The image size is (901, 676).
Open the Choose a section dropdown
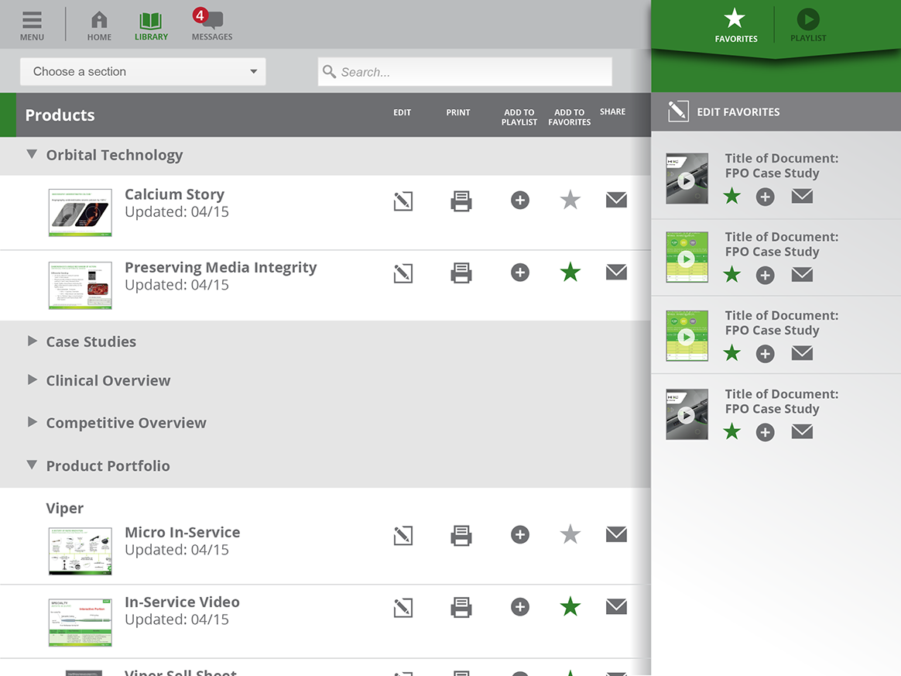tap(142, 71)
